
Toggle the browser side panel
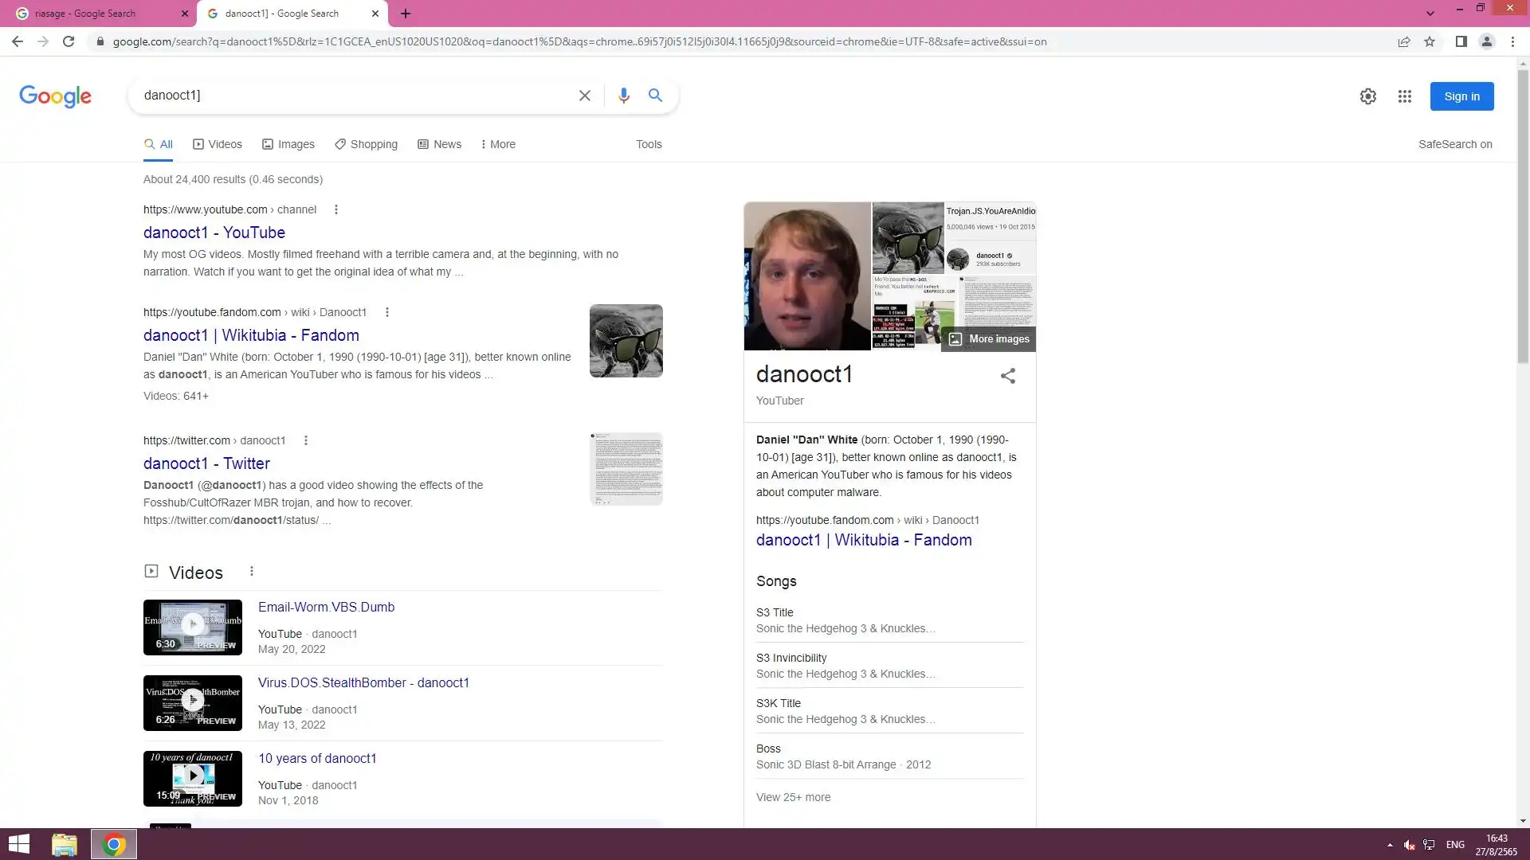point(1461,41)
